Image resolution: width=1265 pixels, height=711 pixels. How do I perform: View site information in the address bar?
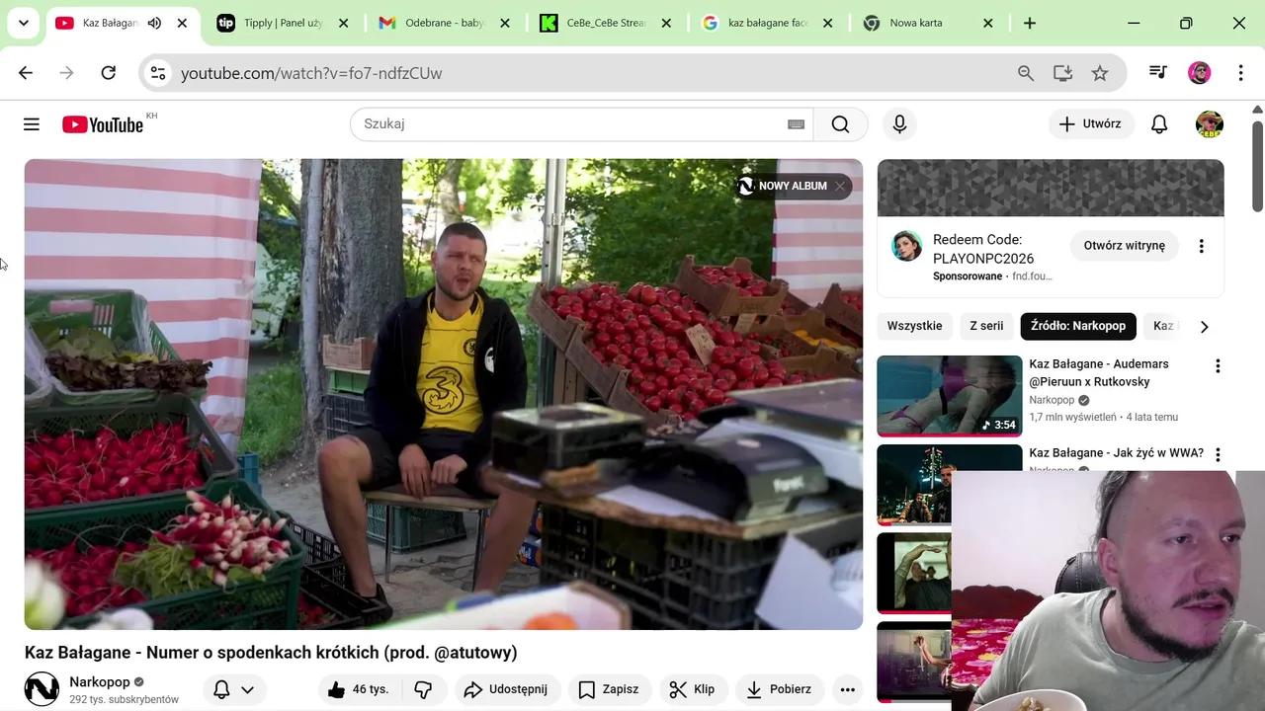pyautogui.click(x=158, y=73)
